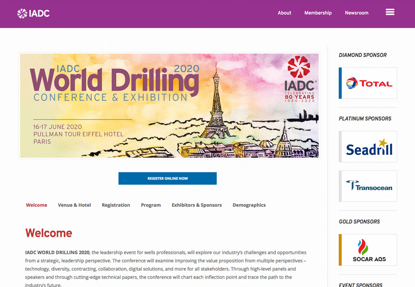Select the Welcome tab

(37, 205)
